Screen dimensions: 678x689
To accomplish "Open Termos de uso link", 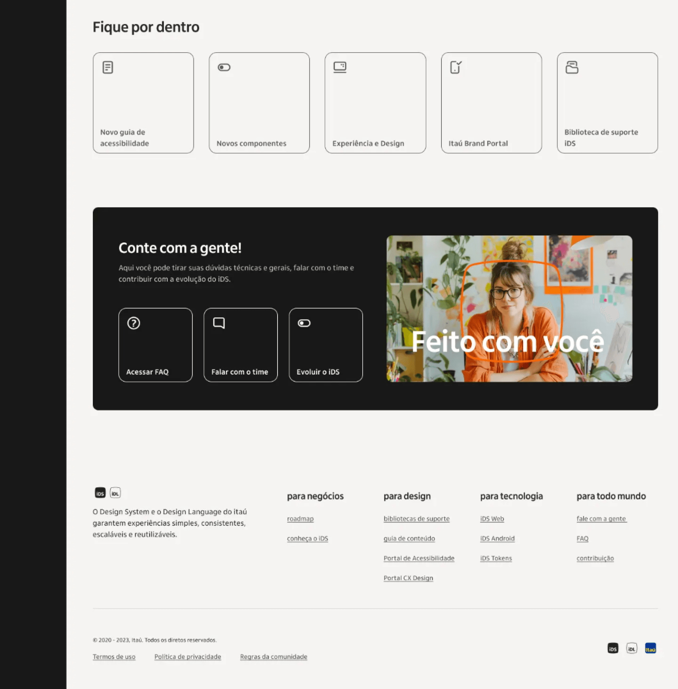I will [x=114, y=656].
